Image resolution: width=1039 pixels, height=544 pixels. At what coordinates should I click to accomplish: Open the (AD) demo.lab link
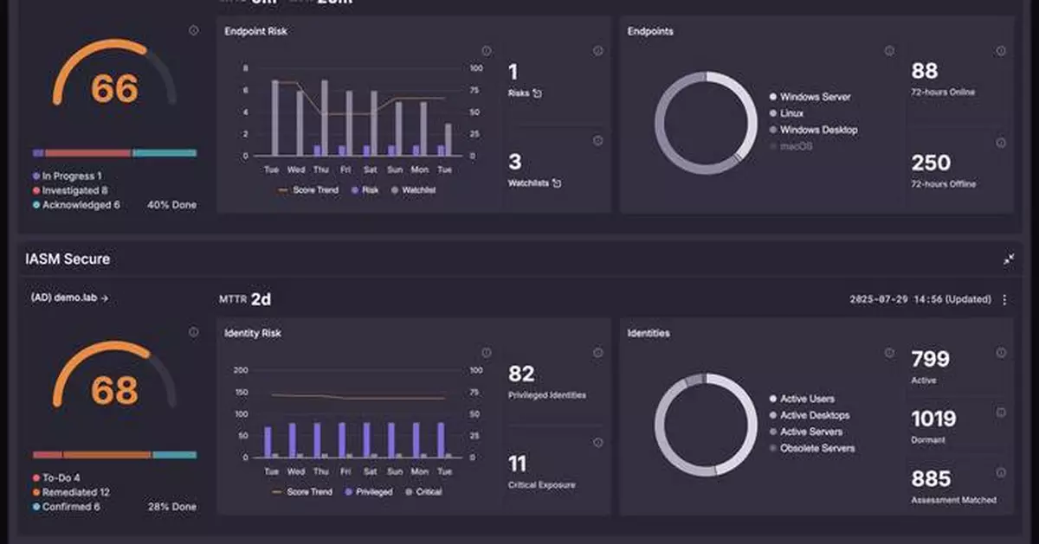coord(69,298)
